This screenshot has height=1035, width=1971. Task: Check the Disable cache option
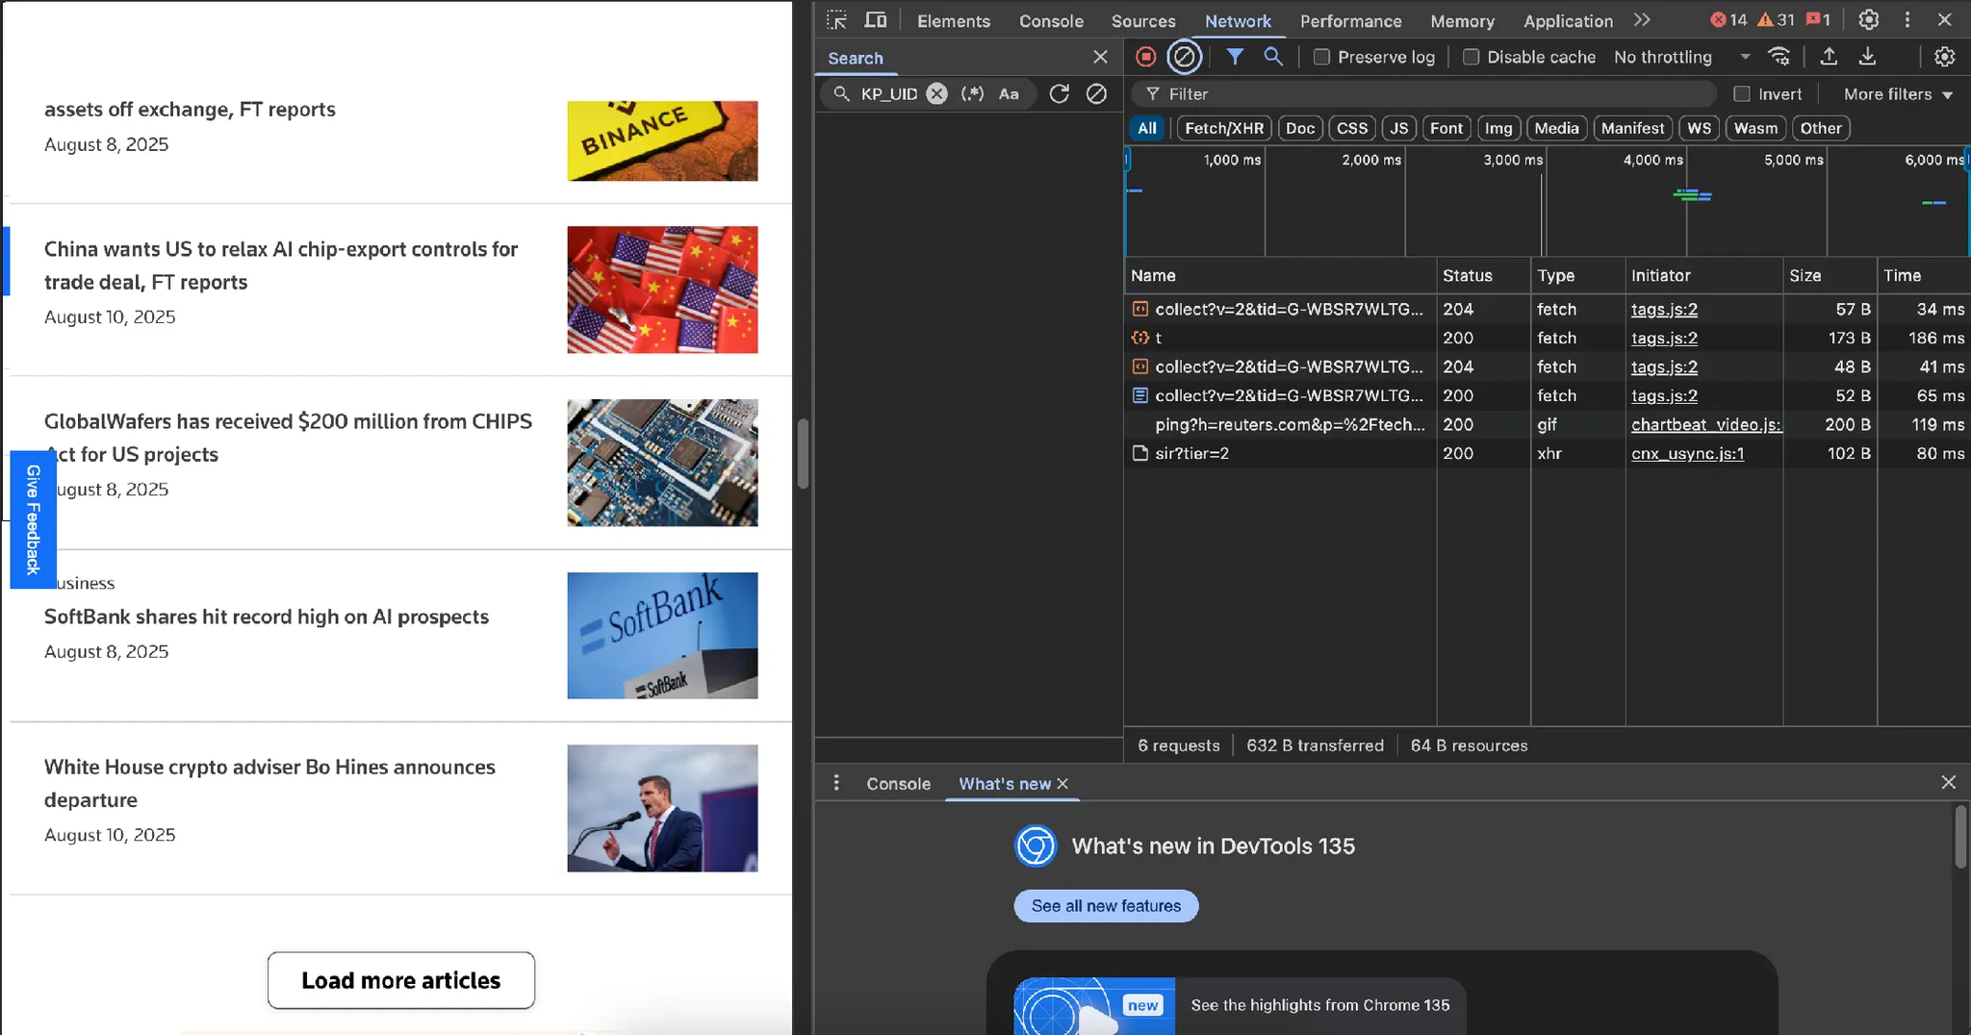[x=1471, y=57]
